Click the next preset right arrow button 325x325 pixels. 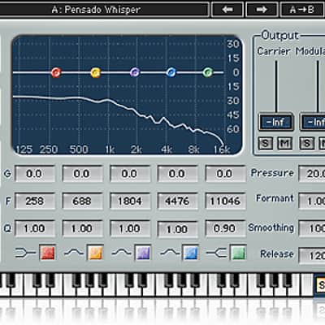click(x=262, y=10)
